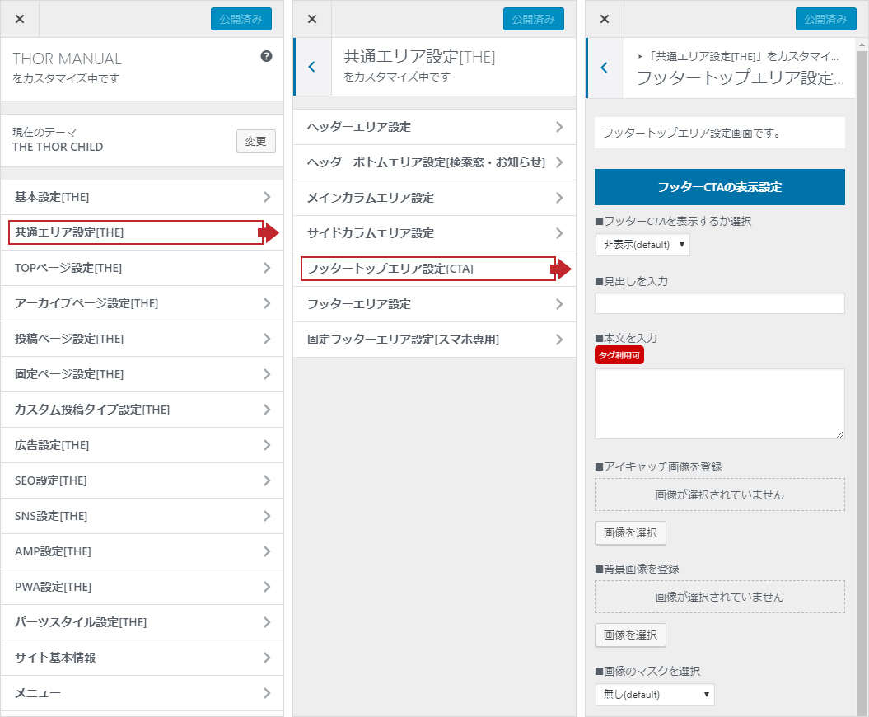Viewport: 869px width, 717px height.
Task: Click chevron arrow beside 基本設定[THE]
Action: pos(267,197)
